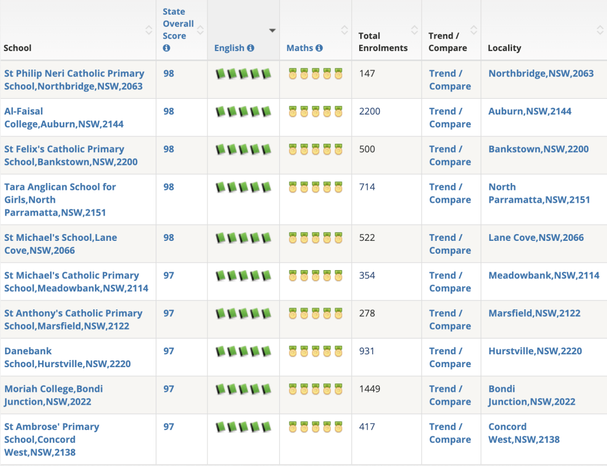
Task: Open Trend / Compare for St Philip Neri
Action: click(450, 80)
